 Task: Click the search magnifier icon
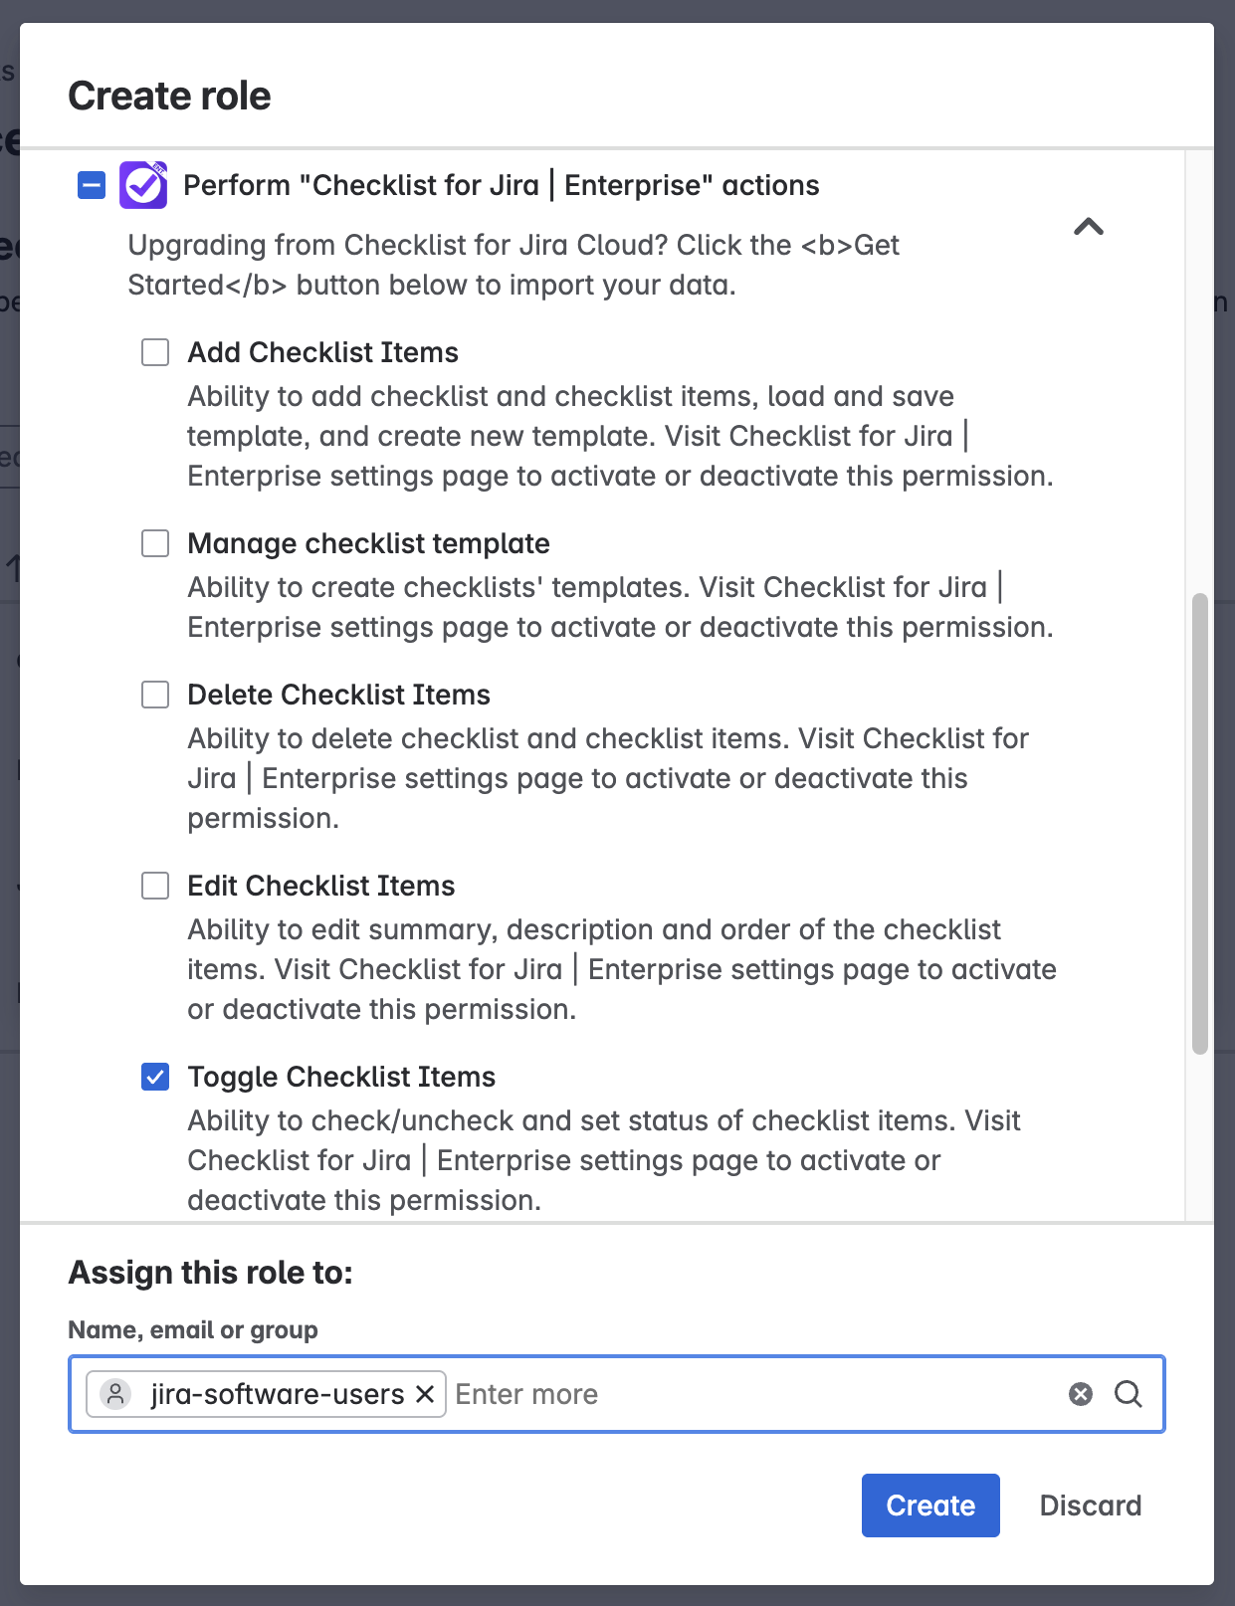[x=1128, y=1394]
